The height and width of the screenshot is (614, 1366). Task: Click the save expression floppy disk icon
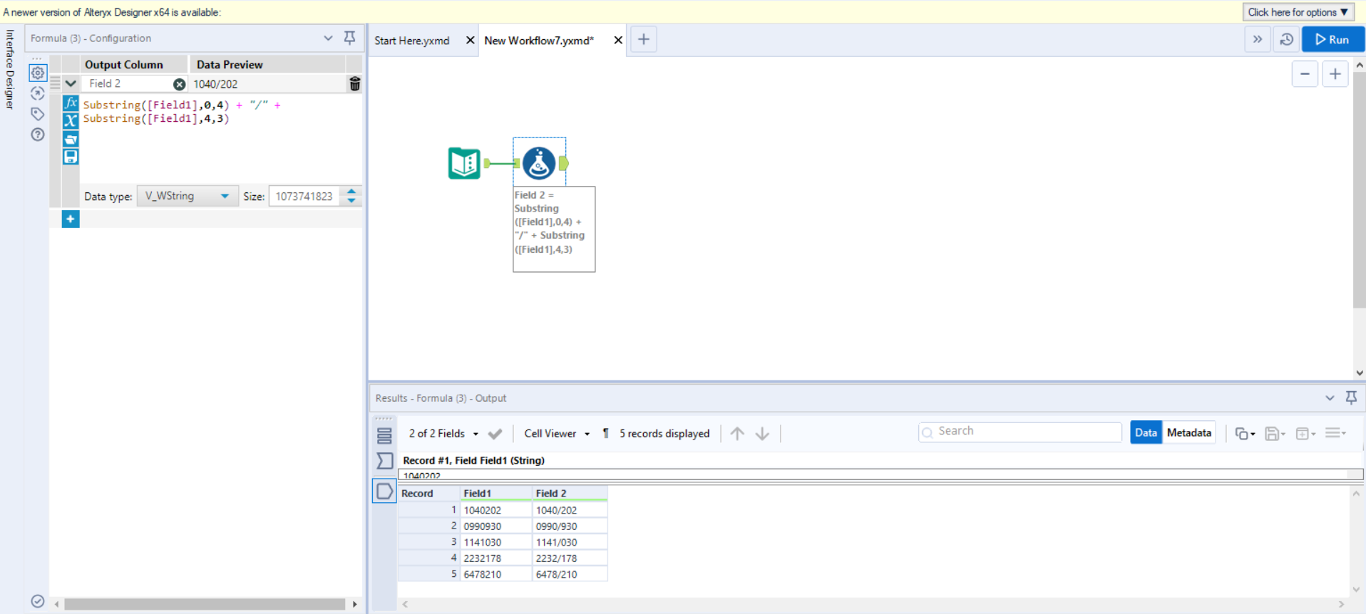pos(71,157)
